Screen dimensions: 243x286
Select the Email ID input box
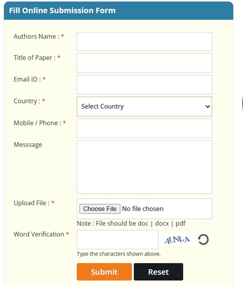pos(144,85)
